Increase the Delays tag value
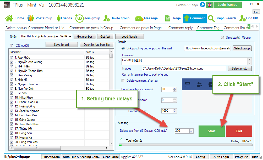Screen dimensions: 263x160 (191, 130)
